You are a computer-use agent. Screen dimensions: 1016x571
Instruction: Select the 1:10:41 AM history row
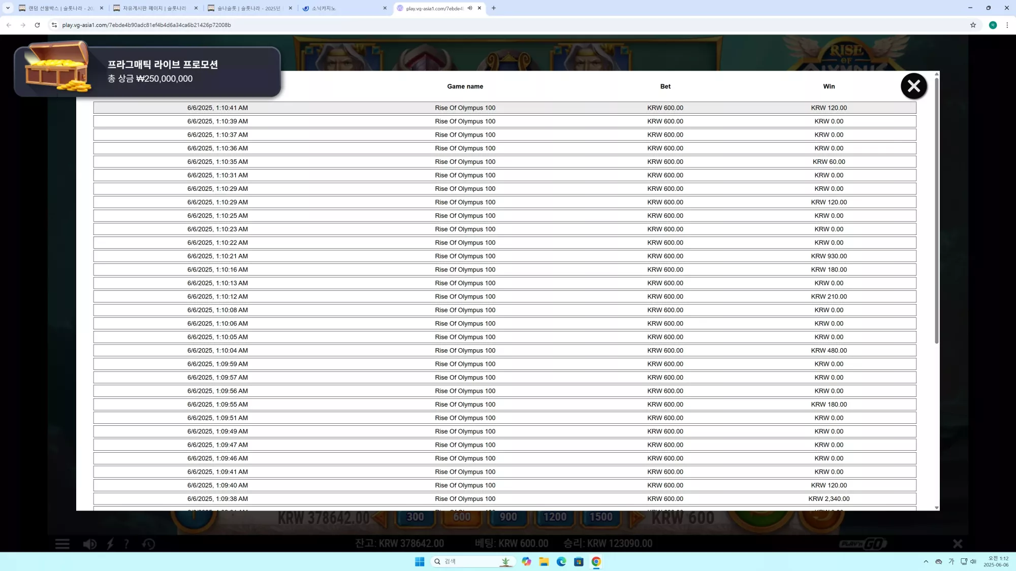point(504,108)
